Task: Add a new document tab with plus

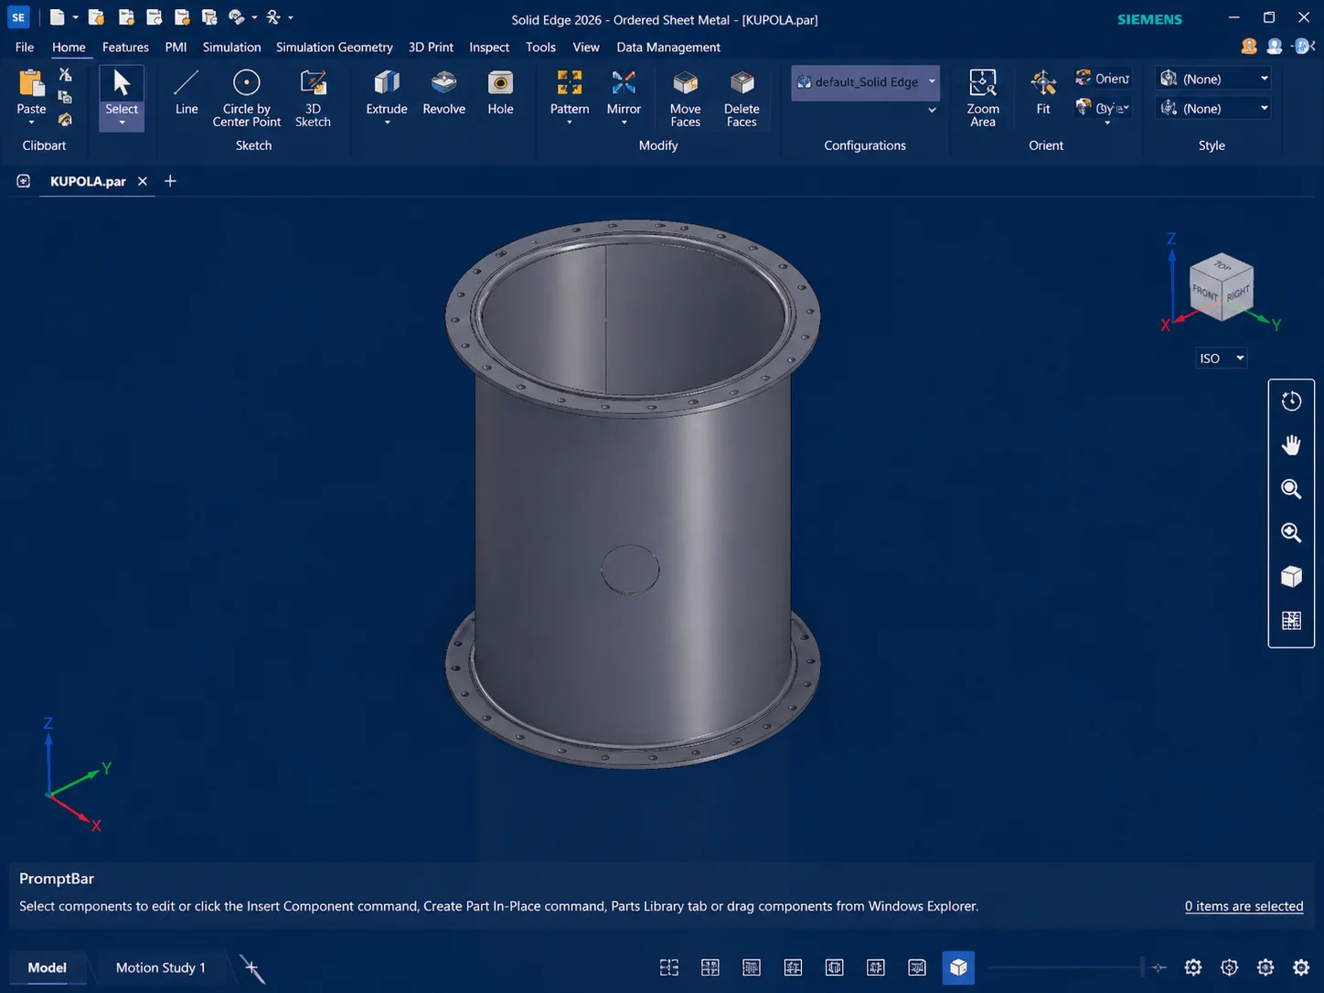Action: (x=170, y=181)
